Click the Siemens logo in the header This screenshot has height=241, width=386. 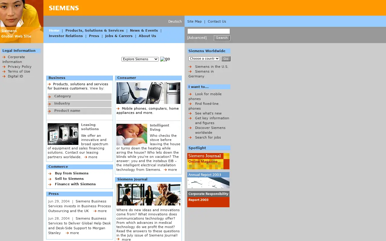point(64,8)
